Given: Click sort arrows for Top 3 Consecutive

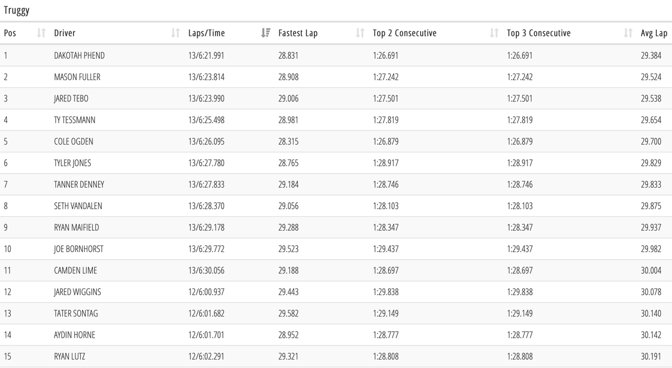Looking at the screenshot, I should (628, 33).
